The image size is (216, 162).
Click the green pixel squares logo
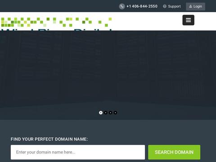point(56,22)
